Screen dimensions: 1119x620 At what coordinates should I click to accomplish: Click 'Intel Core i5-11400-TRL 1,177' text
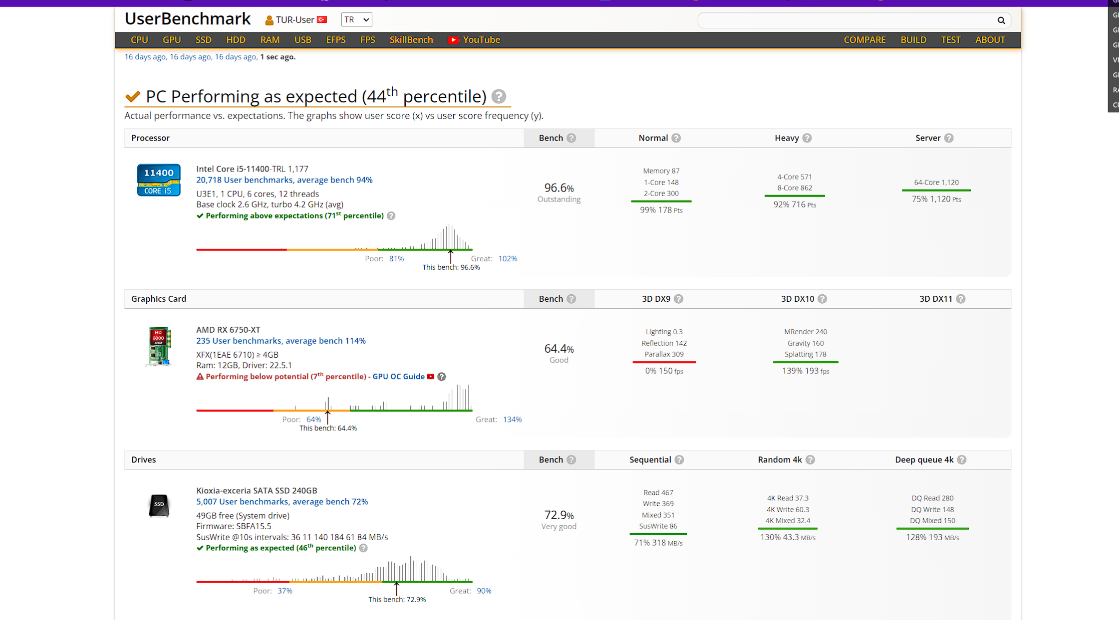252,169
